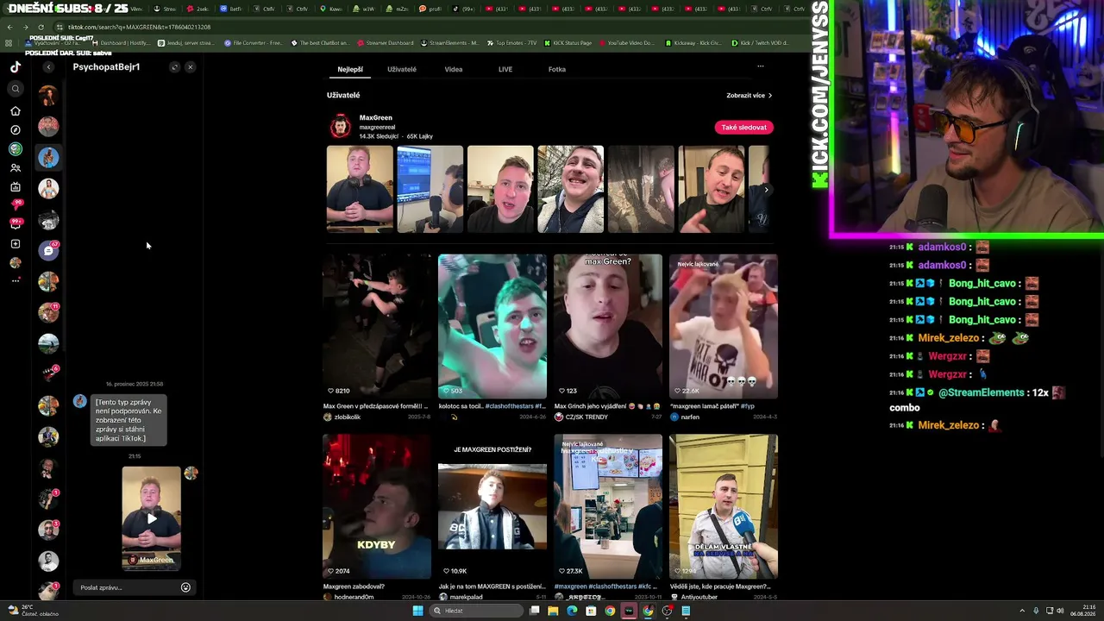Screen dimensions: 1104x621
Task: Open the Friends icon in TikTok sidebar
Action: pos(15,168)
